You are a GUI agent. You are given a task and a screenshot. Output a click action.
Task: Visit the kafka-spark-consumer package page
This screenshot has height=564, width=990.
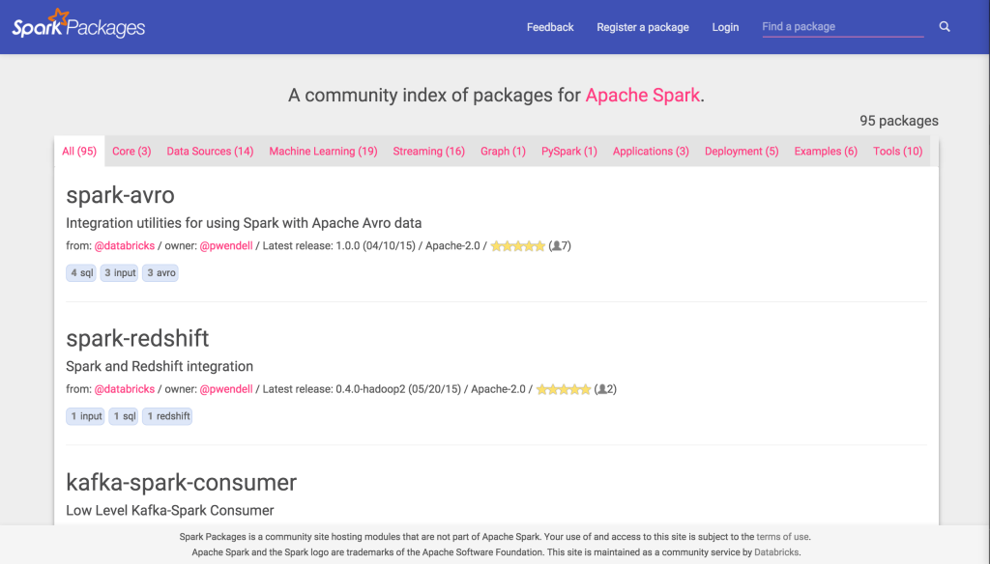[181, 482]
